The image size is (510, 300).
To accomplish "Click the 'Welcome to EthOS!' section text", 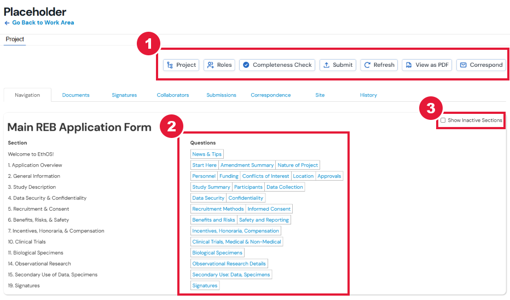I will [31, 154].
